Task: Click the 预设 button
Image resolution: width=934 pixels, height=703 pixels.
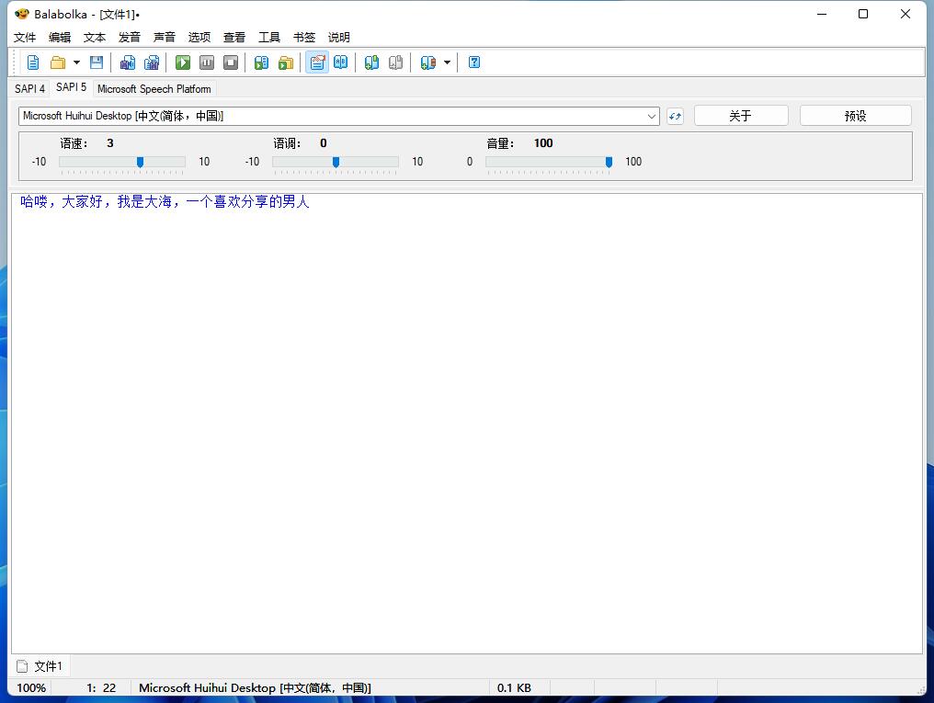Action: point(855,116)
